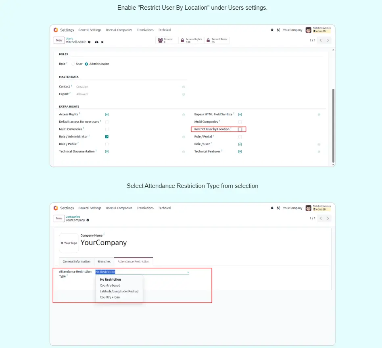Uncheck the Technical Features checkbox
The width and height of the screenshot is (382, 348).
tap(240, 152)
